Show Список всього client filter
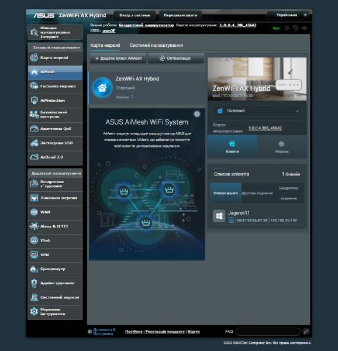This screenshot has height=351, width=338. tap(226, 193)
